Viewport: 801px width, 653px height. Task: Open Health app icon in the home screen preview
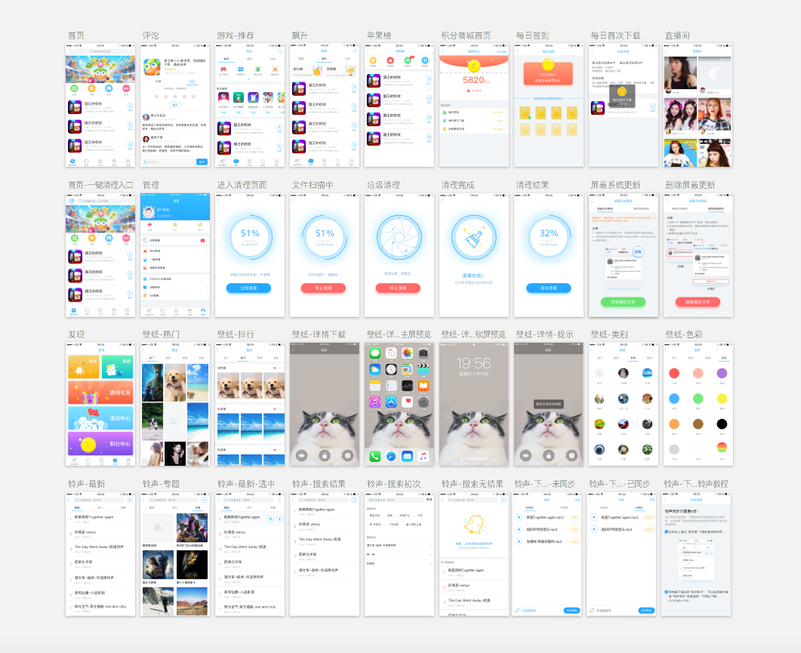point(407,402)
